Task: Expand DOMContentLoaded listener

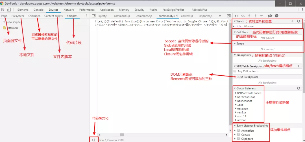Action: tap(236, 93)
